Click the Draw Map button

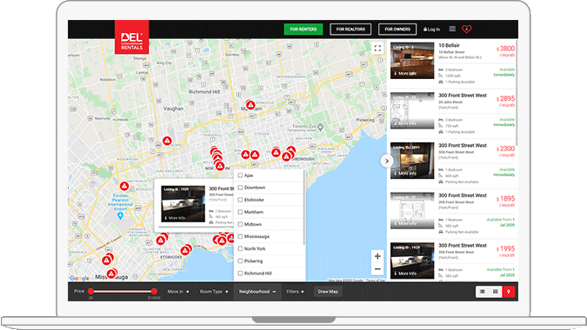328,292
